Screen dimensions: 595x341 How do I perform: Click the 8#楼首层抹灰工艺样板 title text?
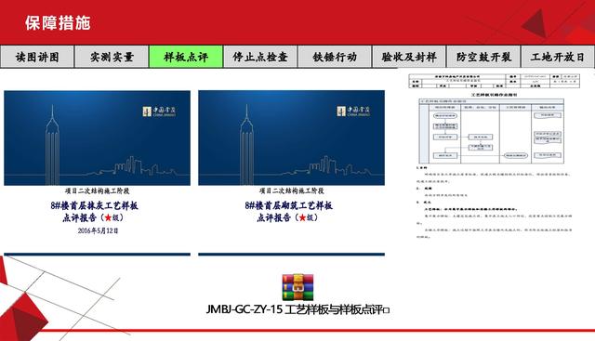coord(95,205)
